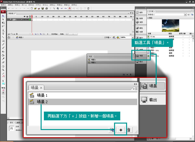
Task: Select the Pen tool
Action: [3, 30]
